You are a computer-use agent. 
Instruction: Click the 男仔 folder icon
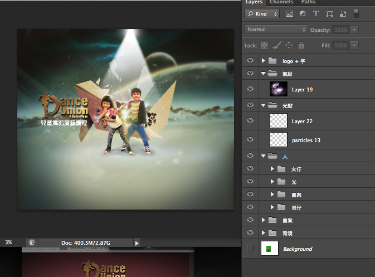coord(281,207)
